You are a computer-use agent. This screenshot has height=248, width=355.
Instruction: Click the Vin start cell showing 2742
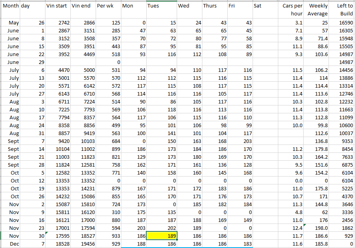tap(57, 23)
